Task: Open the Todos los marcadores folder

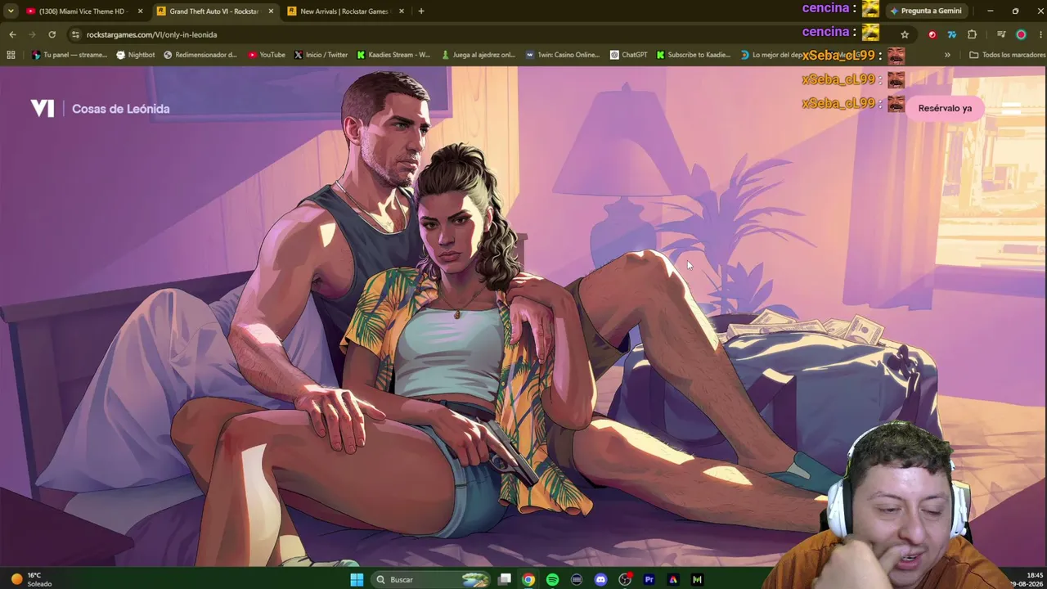Action: click(1006, 55)
